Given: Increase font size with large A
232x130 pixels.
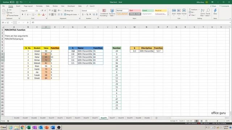Looking at the screenshot, I should pos(42,10).
